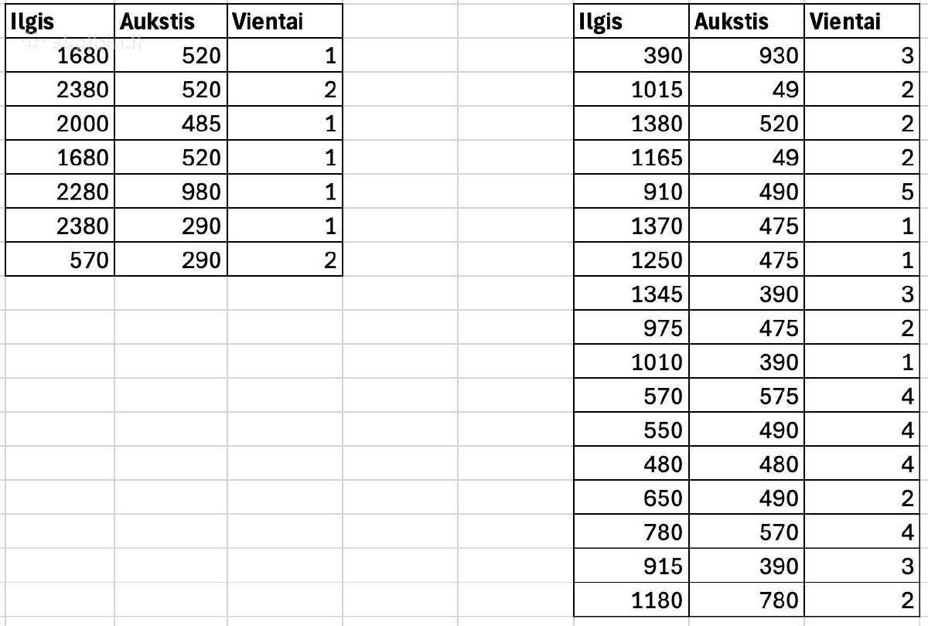Select the Vientai header in the right table

point(861,22)
